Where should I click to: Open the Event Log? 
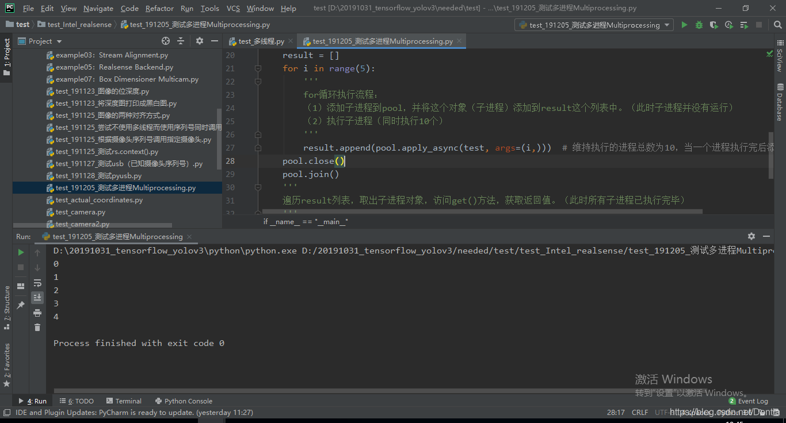[x=748, y=401]
